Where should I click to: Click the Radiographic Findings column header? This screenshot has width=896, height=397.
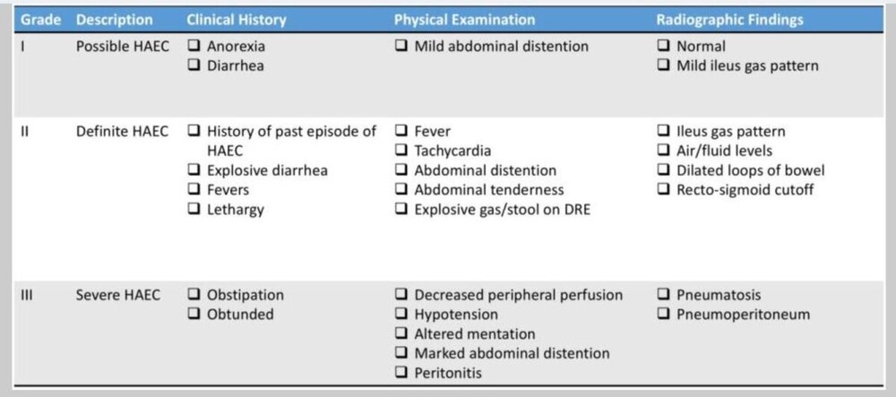(x=729, y=20)
